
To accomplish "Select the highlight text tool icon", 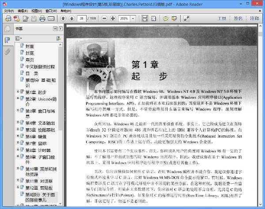I will (x=174, y=19).
